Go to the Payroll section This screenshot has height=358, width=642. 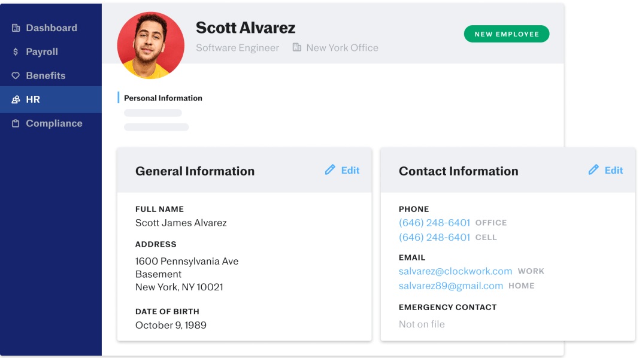42,52
